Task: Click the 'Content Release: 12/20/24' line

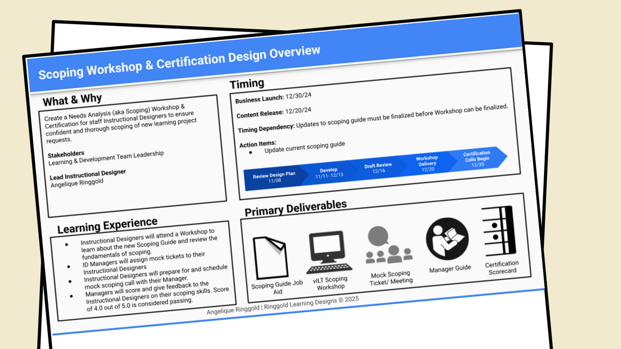Action: pyautogui.click(x=274, y=113)
